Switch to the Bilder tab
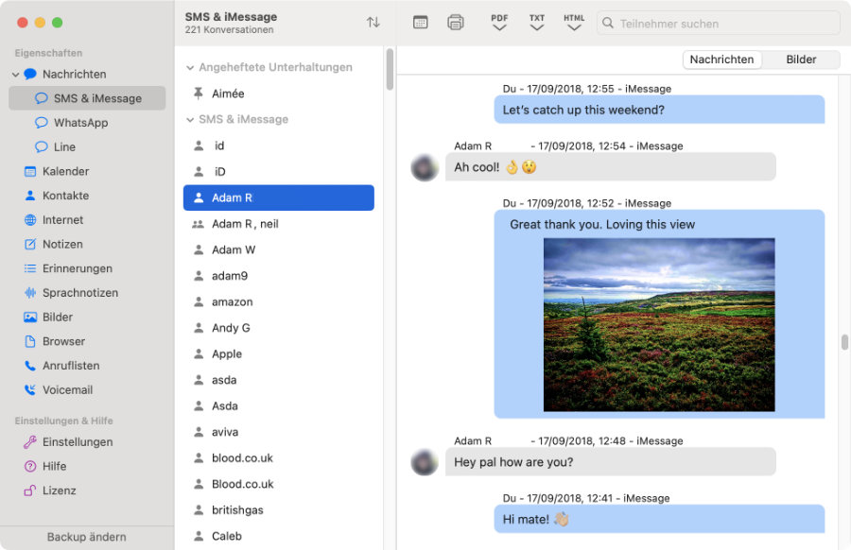The height and width of the screenshot is (550, 851). (x=801, y=60)
